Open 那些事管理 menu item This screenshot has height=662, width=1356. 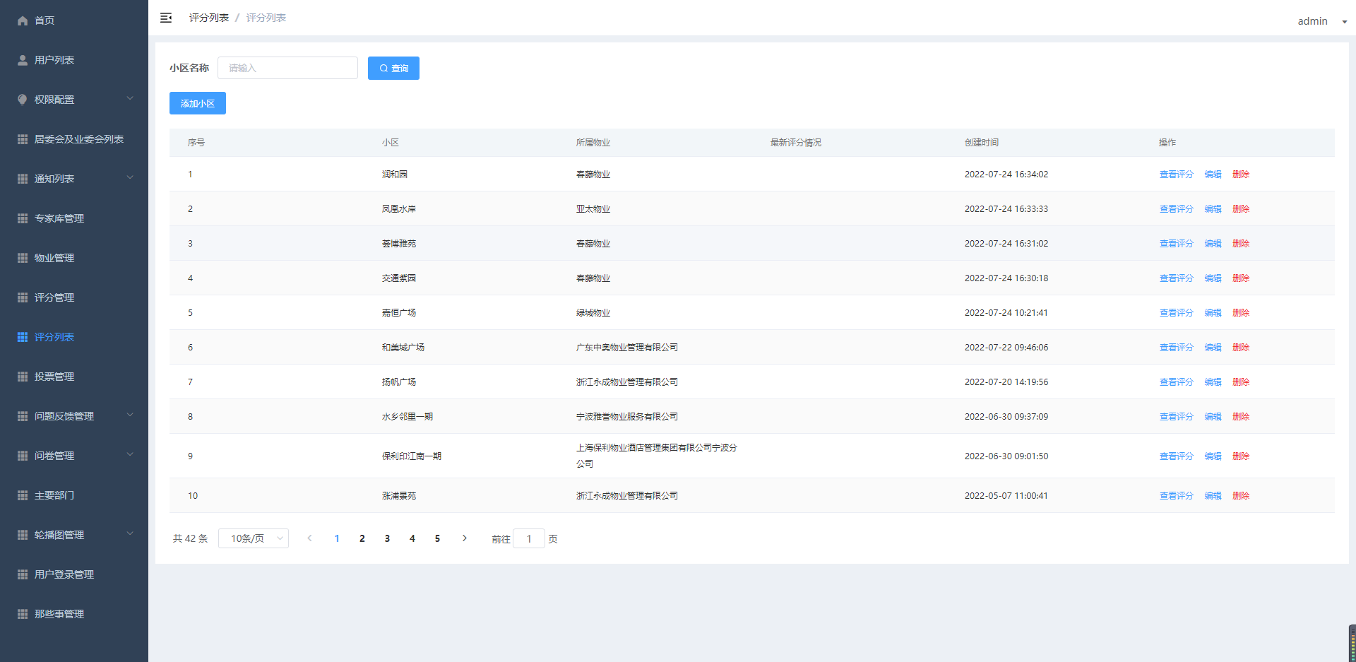point(59,614)
